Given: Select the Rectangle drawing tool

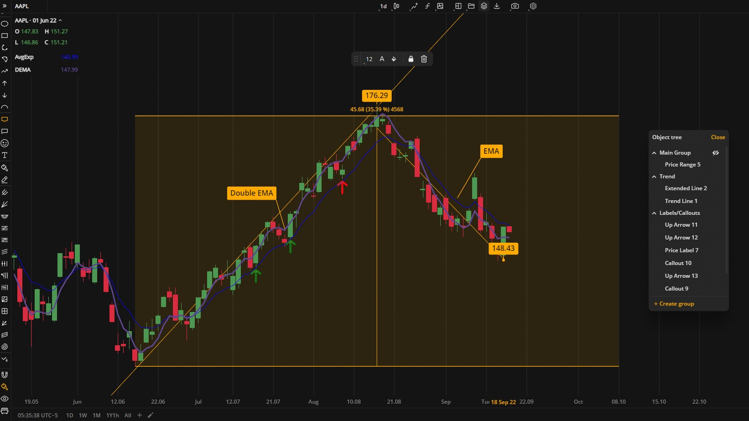Looking at the screenshot, I should [x=5, y=36].
